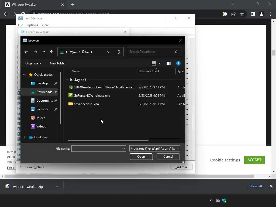Go forward in Browse dialog navigation
Image resolution: width=276 pixels, height=207 pixels.
(x=35, y=52)
